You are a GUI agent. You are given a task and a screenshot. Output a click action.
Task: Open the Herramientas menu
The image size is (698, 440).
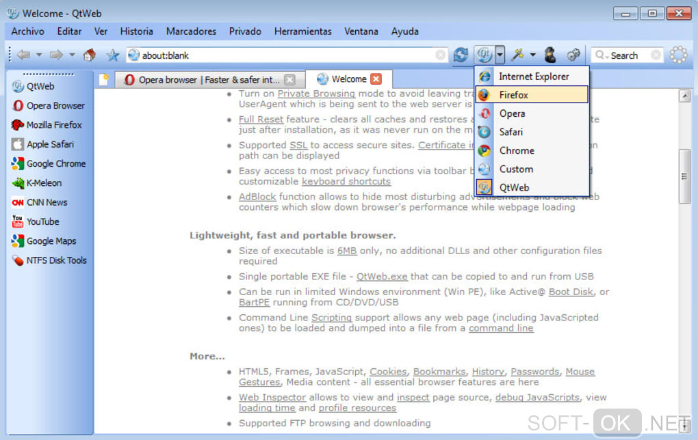(302, 31)
